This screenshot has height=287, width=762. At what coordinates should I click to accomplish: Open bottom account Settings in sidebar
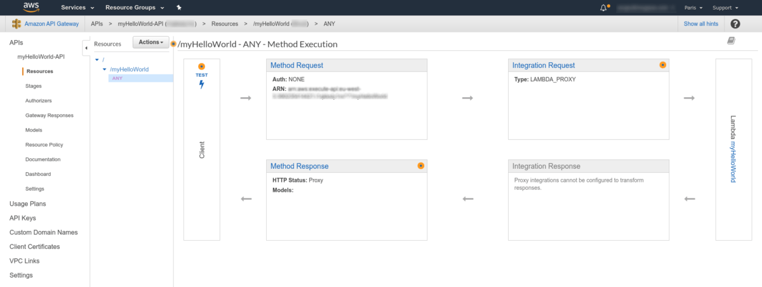[21, 275]
